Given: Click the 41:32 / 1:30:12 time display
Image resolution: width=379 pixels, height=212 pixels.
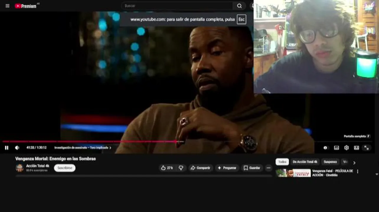Looking at the screenshot, I should pyautogui.click(x=36, y=148).
